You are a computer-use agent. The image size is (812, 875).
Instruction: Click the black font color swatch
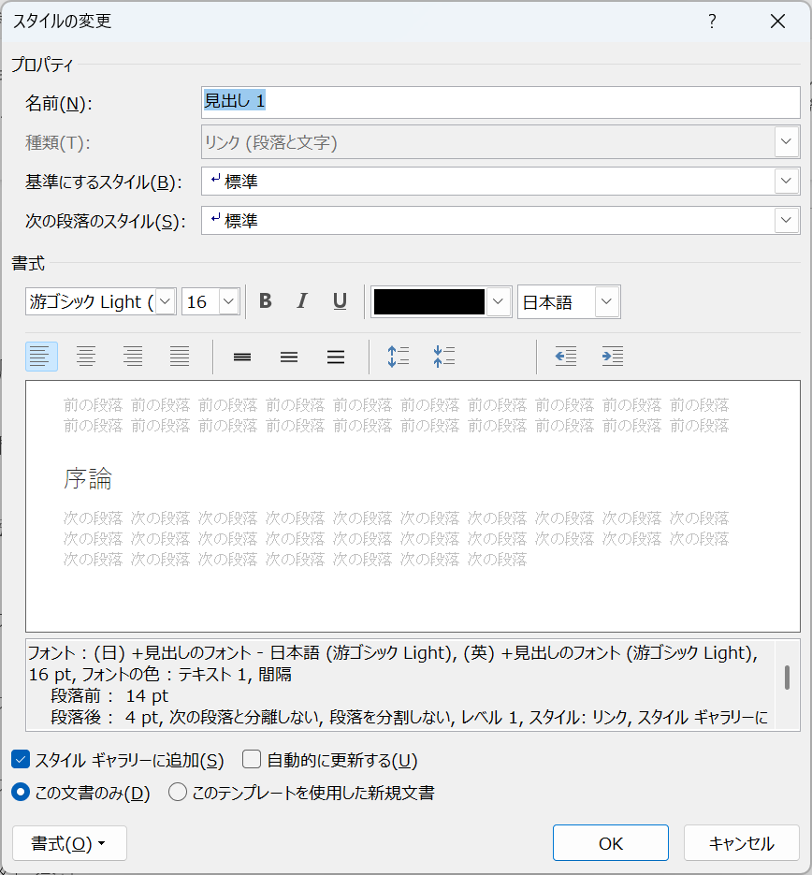[x=429, y=301]
